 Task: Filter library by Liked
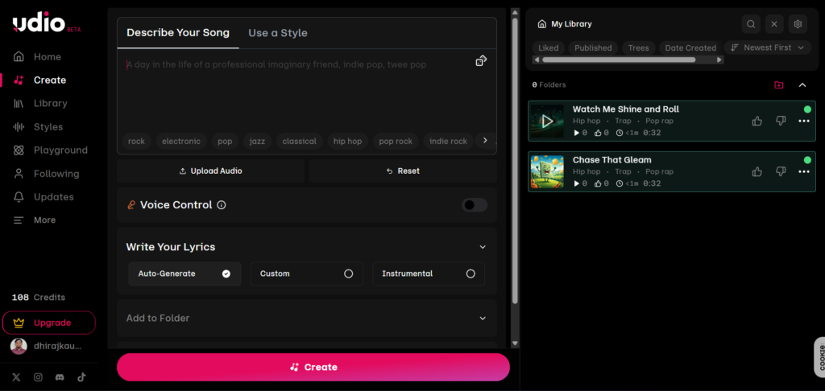(548, 47)
